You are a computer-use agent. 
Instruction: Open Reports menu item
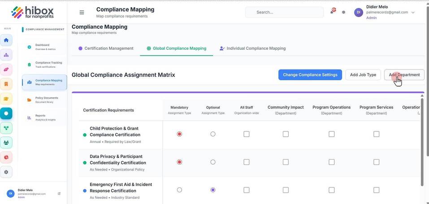pos(44,117)
